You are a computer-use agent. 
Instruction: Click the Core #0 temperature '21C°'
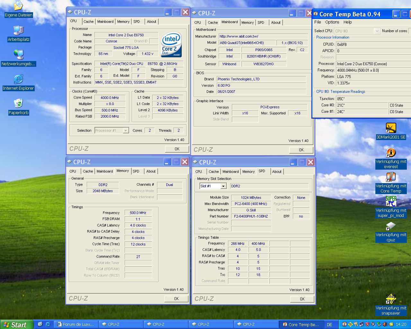click(362, 105)
